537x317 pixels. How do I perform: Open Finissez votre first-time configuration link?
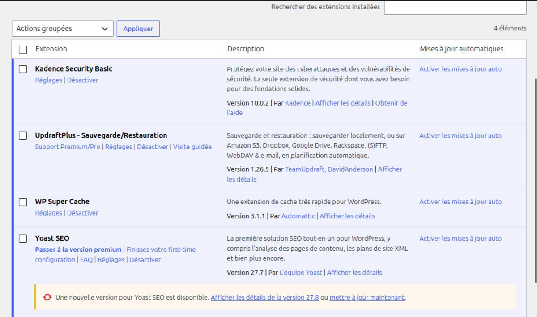115,255
